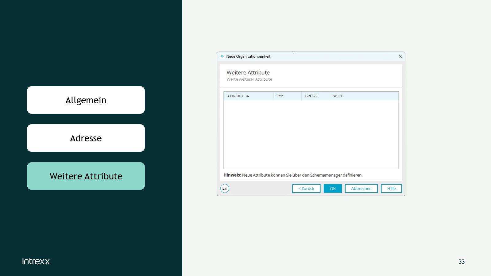Click the Intrexx logo on the slide
The width and height of the screenshot is (491, 276).
pos(36,261)
